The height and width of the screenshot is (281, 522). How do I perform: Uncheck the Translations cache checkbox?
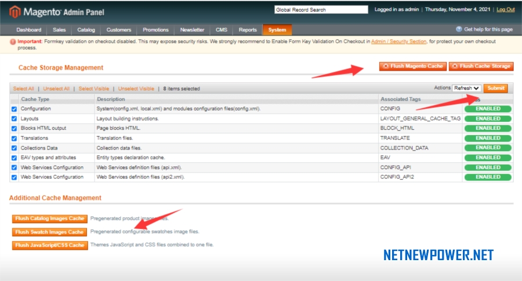(x=14, y=138)
